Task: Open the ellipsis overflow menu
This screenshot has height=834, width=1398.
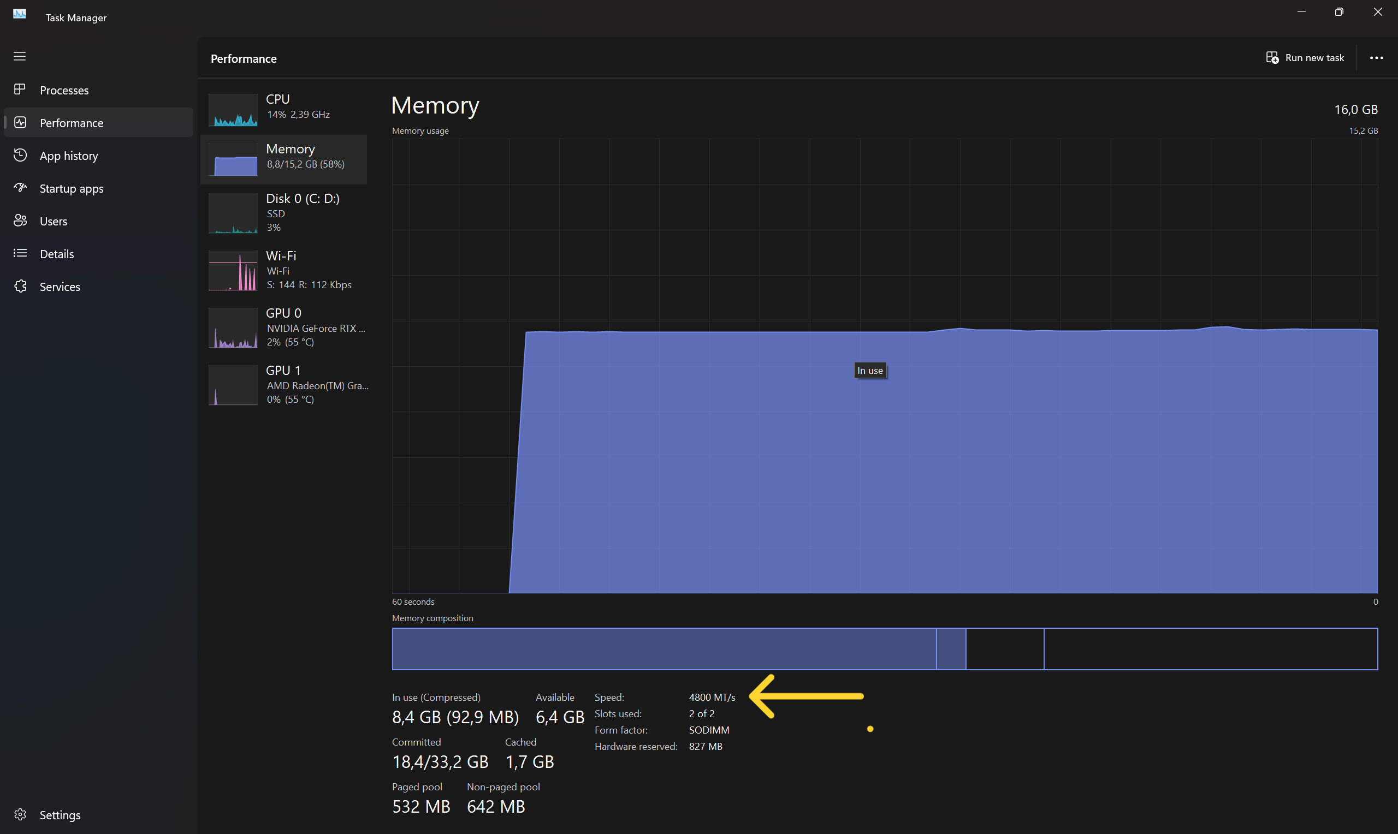Action: (1377, 57)
